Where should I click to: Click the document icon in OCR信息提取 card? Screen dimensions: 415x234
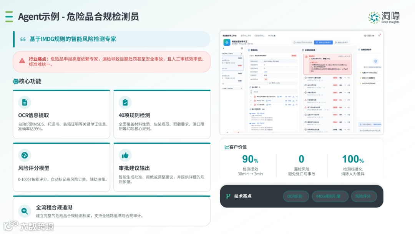click(25, 102)
